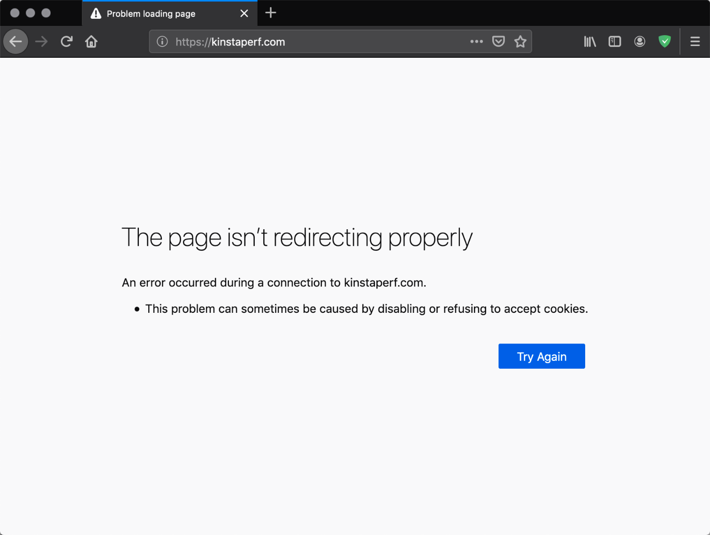Close the Problem loading page tab
Image resolution: width=710 pixels, height=535 pixels.
244,13
